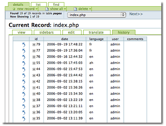The image size is (166, 126).
Task: Select the history tab
Action: [x=124, y=32]
